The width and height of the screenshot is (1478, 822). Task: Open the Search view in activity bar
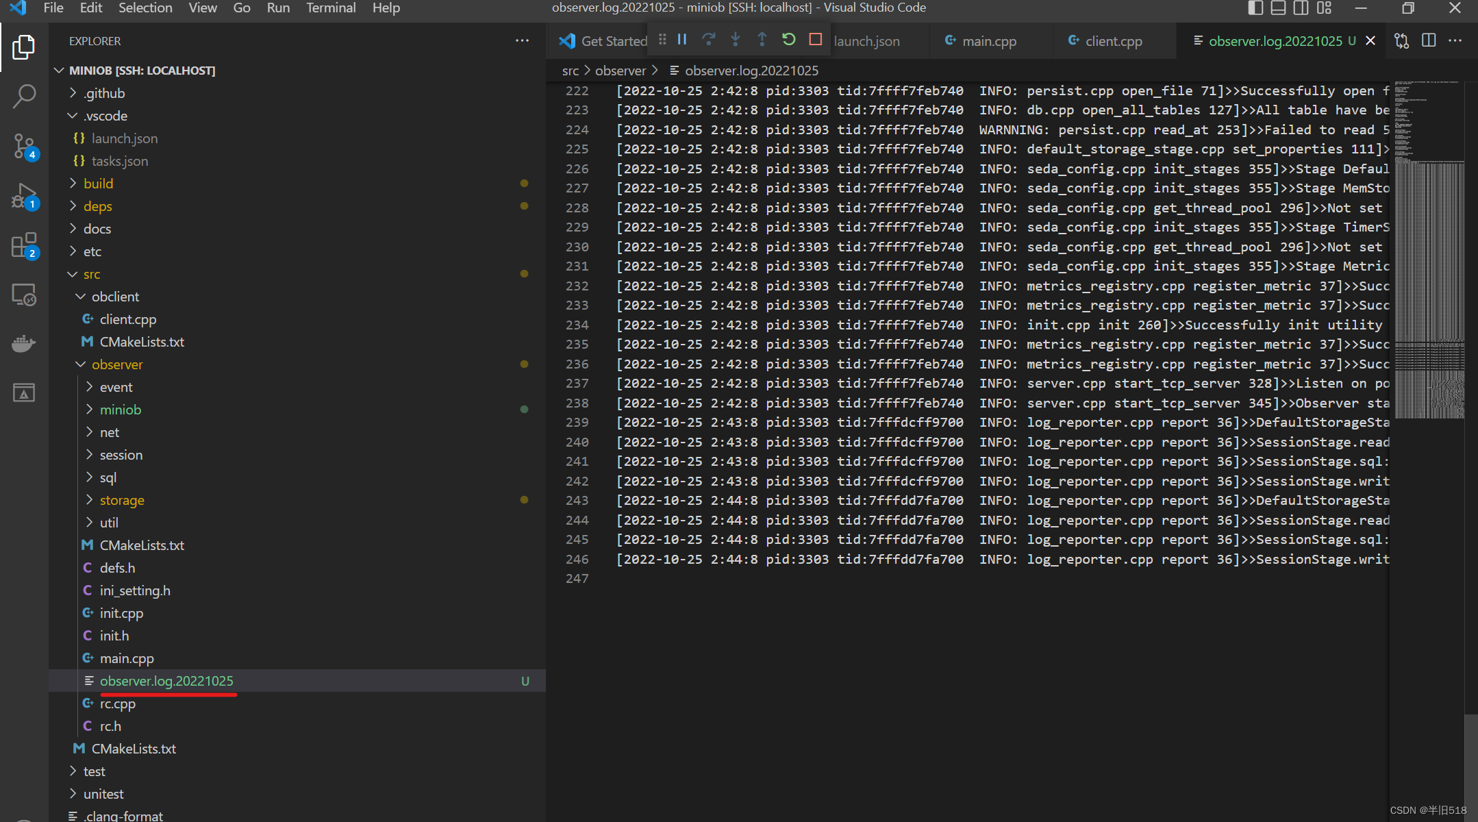pos(24,97)
